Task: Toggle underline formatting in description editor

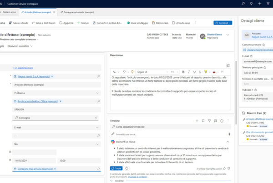Action: click(194, 72)
